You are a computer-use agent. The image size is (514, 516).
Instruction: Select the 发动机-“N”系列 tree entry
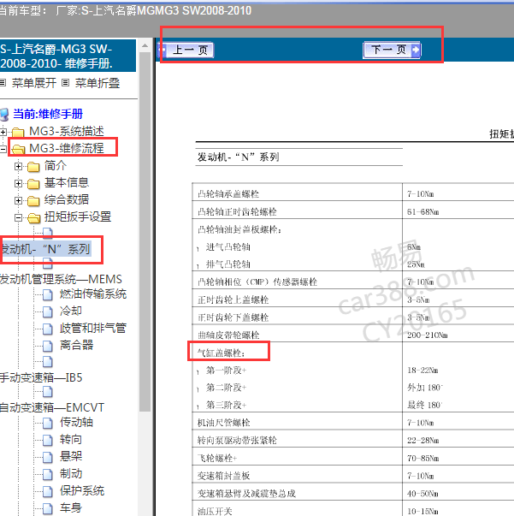pos(45,249)
